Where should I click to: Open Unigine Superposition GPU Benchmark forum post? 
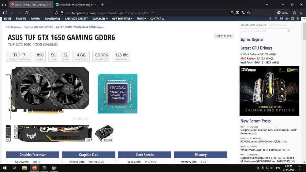pos(269,132)
